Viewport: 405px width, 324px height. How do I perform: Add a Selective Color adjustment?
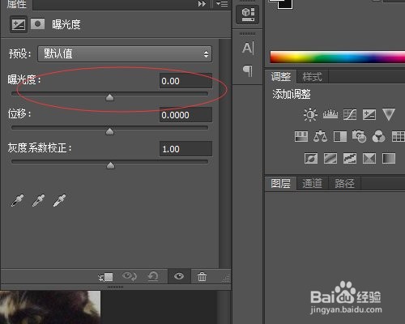[369, 159]
